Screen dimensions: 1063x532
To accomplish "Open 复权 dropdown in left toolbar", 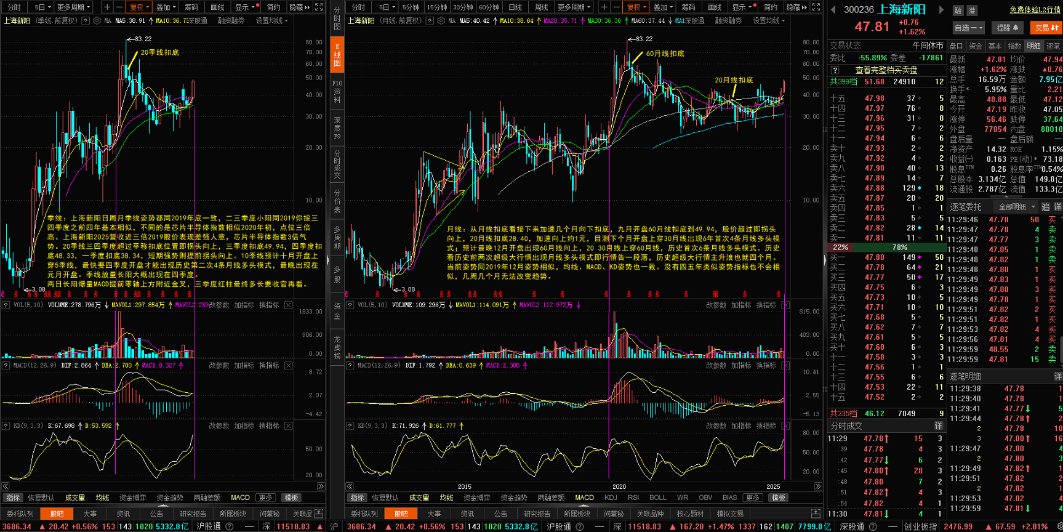I will 139,7.
